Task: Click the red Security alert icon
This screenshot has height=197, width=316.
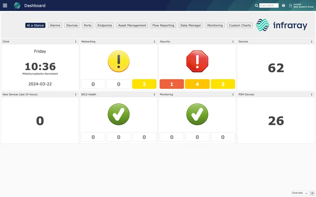Action: point(197,61)
